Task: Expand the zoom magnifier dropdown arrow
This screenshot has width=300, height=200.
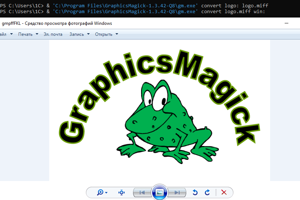Action: click(106, 193)
